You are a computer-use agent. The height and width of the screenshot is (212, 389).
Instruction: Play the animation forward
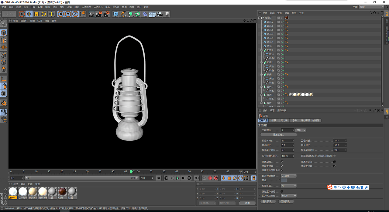coord(177,178)
